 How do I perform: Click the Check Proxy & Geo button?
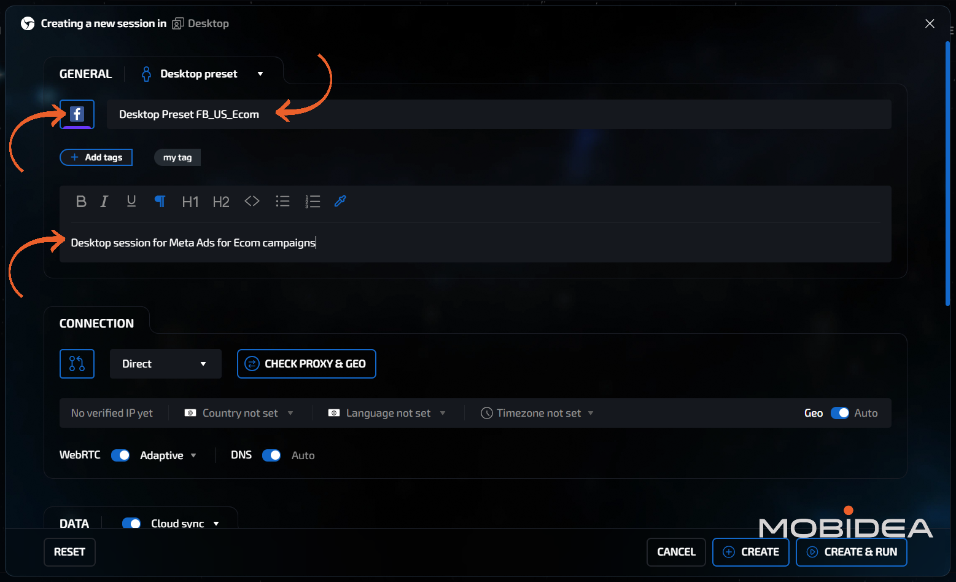point(306,364)
